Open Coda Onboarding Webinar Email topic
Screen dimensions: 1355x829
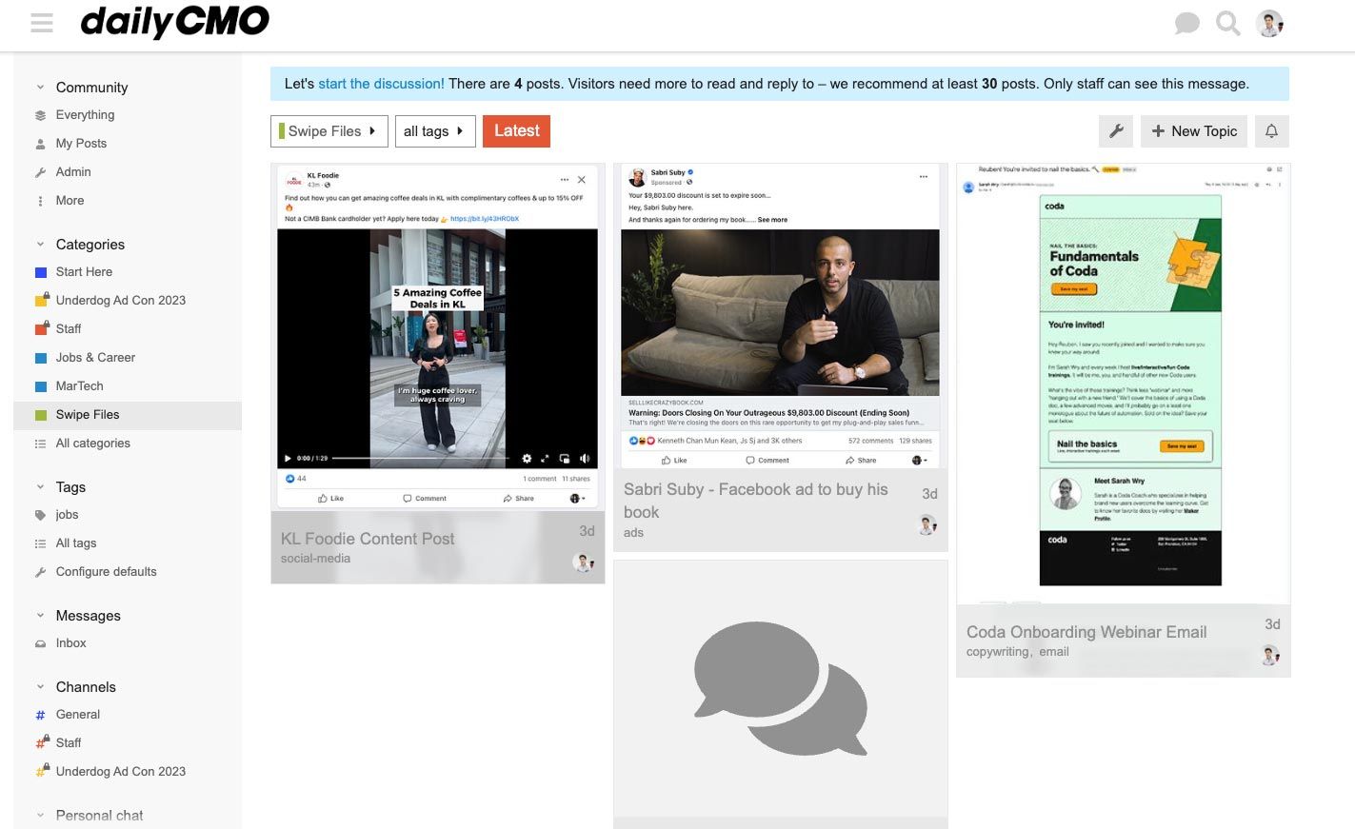point(1086,632)
